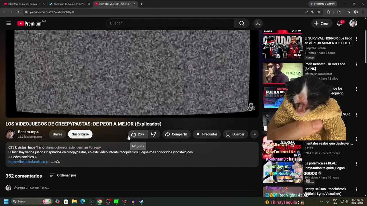
Task: Open Copilot from taskbar
Action: click(58, 201)
